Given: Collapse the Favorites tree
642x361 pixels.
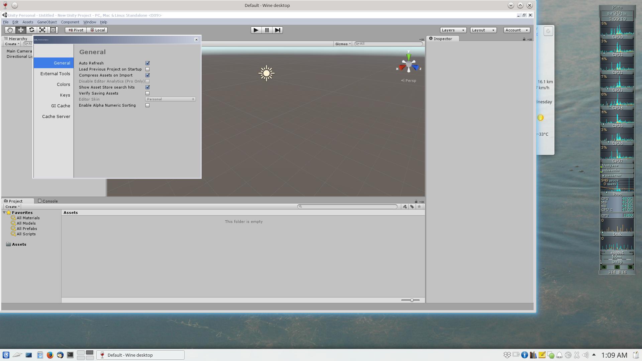Looking at the screenshot, I should point(4,213).
